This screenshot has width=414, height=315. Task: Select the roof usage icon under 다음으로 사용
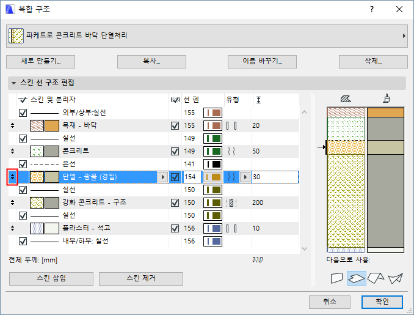376,278
